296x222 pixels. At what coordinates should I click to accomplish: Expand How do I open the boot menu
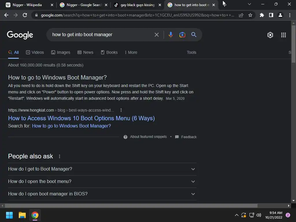coord(102,182)
